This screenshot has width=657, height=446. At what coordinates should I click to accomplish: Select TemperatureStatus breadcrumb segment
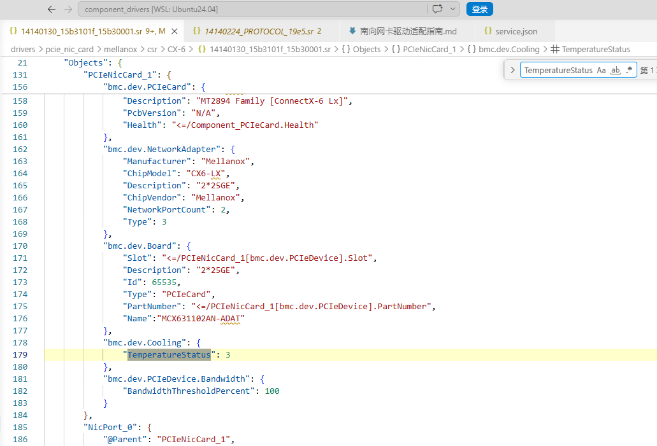pyautogui.click(x=596, y=50)
